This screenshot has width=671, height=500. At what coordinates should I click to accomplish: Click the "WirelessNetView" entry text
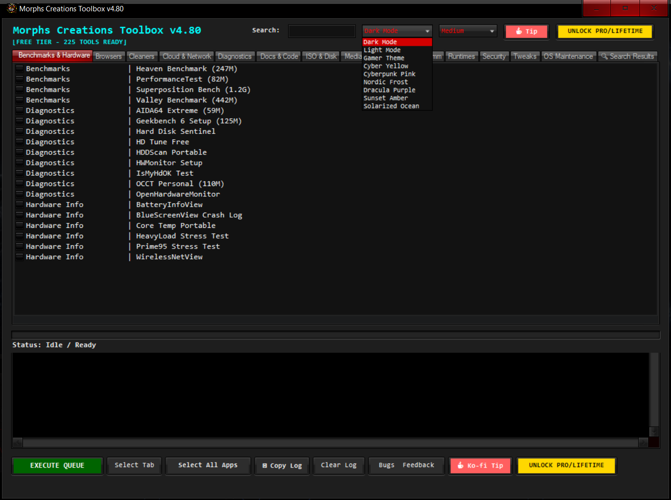169,257
